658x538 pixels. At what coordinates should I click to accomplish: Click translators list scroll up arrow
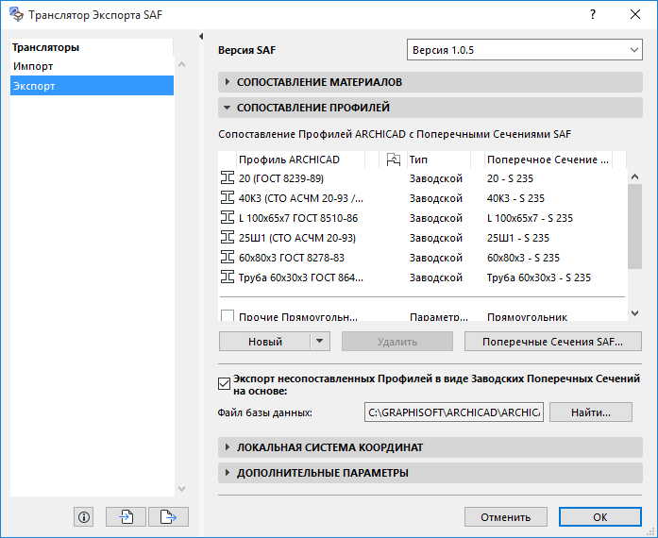tap(181, 64)
